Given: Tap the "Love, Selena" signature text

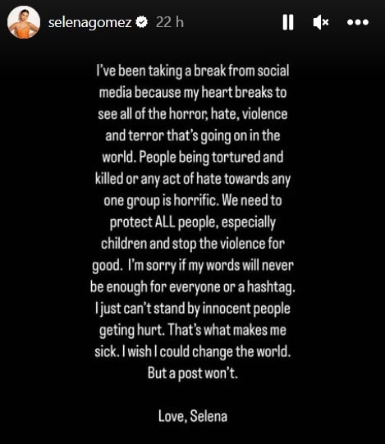Looking at the screenshot, I should tap(193, 417).
